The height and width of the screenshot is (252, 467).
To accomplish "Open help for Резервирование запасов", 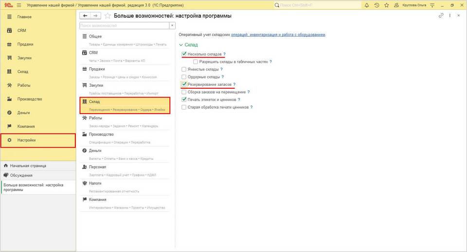I will point(234,84).
